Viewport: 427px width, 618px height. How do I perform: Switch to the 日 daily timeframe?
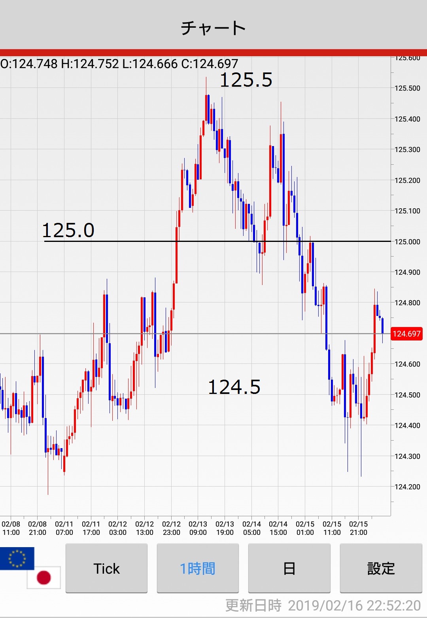point(289,568)
